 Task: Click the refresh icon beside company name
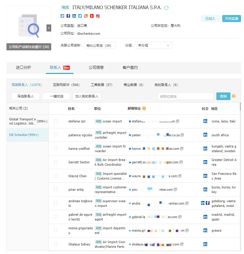tap(166, 8)
